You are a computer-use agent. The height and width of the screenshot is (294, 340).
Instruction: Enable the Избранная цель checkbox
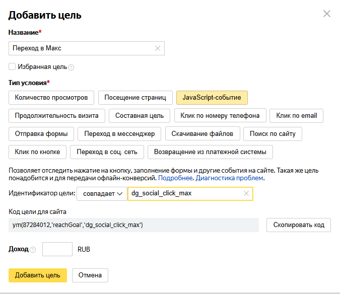(12, 66)
